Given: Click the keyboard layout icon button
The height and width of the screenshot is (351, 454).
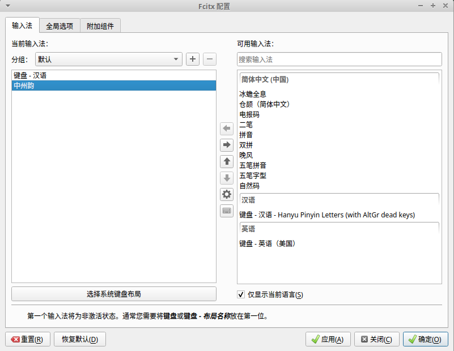Looking at the screenshot, I should point(227,211).
